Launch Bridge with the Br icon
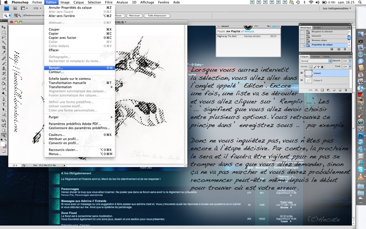Viewport: 366px width, 229px height. [x=15, y=8]
